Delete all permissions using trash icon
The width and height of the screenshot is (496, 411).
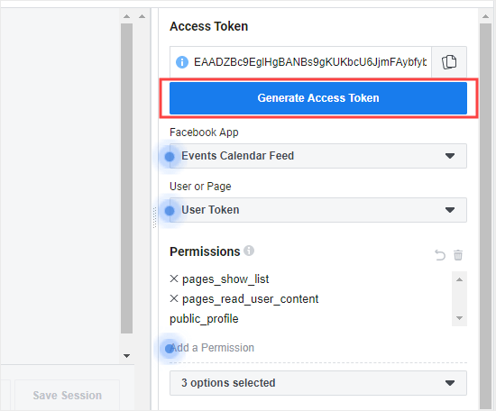coord(458,255)
